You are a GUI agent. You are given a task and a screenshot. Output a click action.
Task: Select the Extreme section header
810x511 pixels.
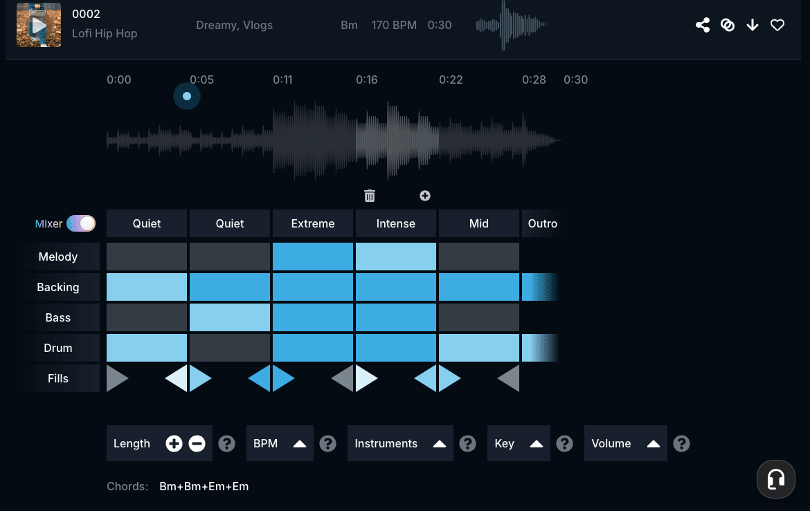312,223
